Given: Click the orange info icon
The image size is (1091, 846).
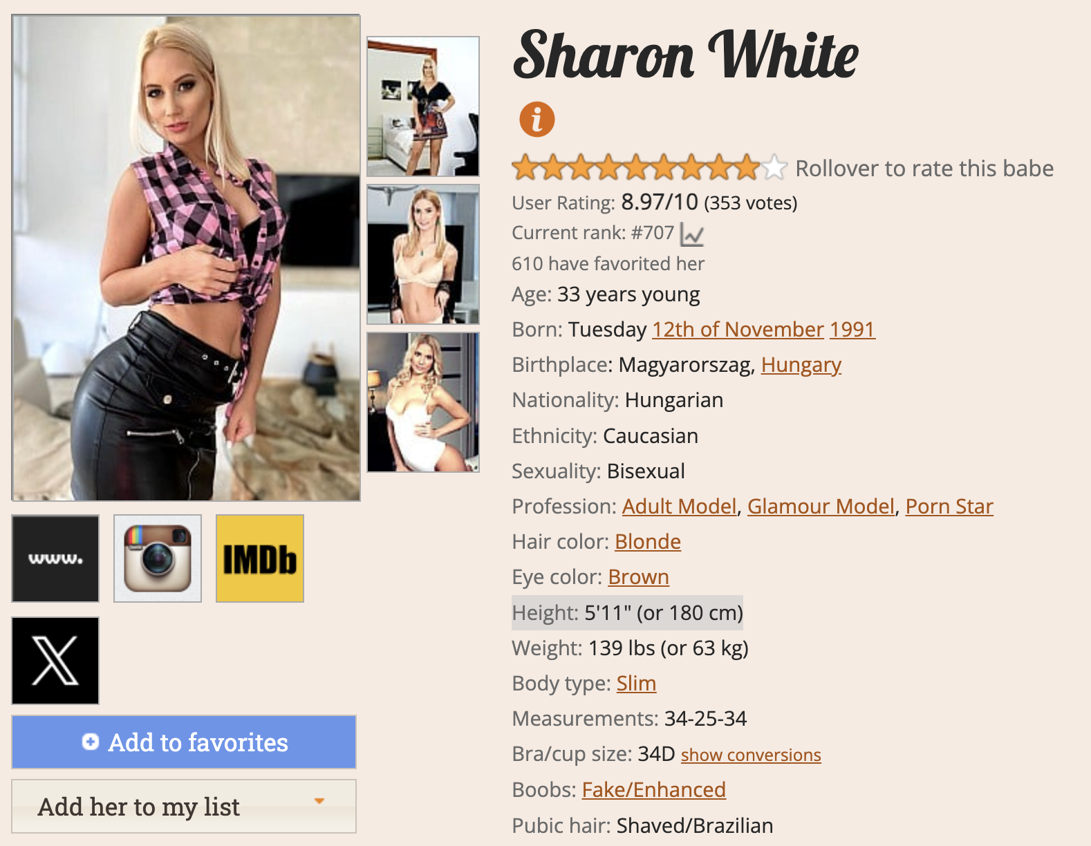Looking at the screenshot, I should (537, 119).
